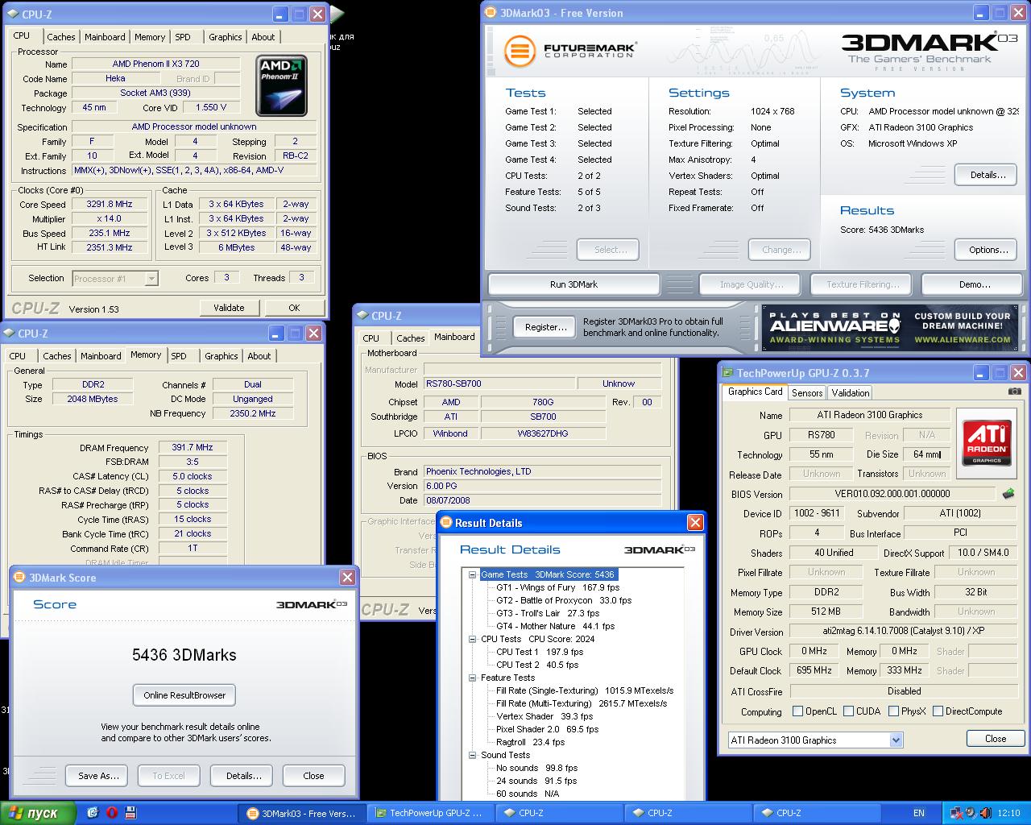Image resolution: width=1031 pixels, height=825 pixels.
Task: Launch Opera from quick launch bar
Action: 111,813
